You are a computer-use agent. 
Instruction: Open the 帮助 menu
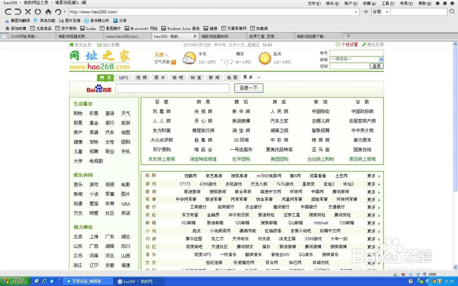[x=425, y=3]
